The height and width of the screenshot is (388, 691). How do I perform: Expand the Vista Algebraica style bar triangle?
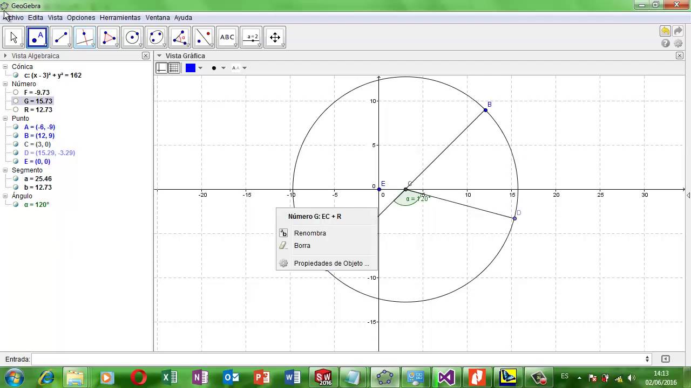5,56
